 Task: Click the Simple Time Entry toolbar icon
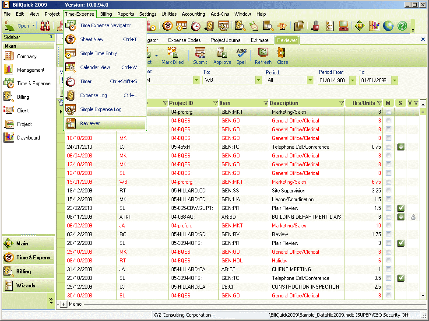click(x=182, y=26)
